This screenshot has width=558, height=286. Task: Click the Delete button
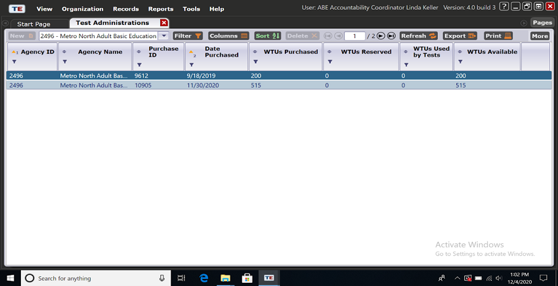(302, 36)
